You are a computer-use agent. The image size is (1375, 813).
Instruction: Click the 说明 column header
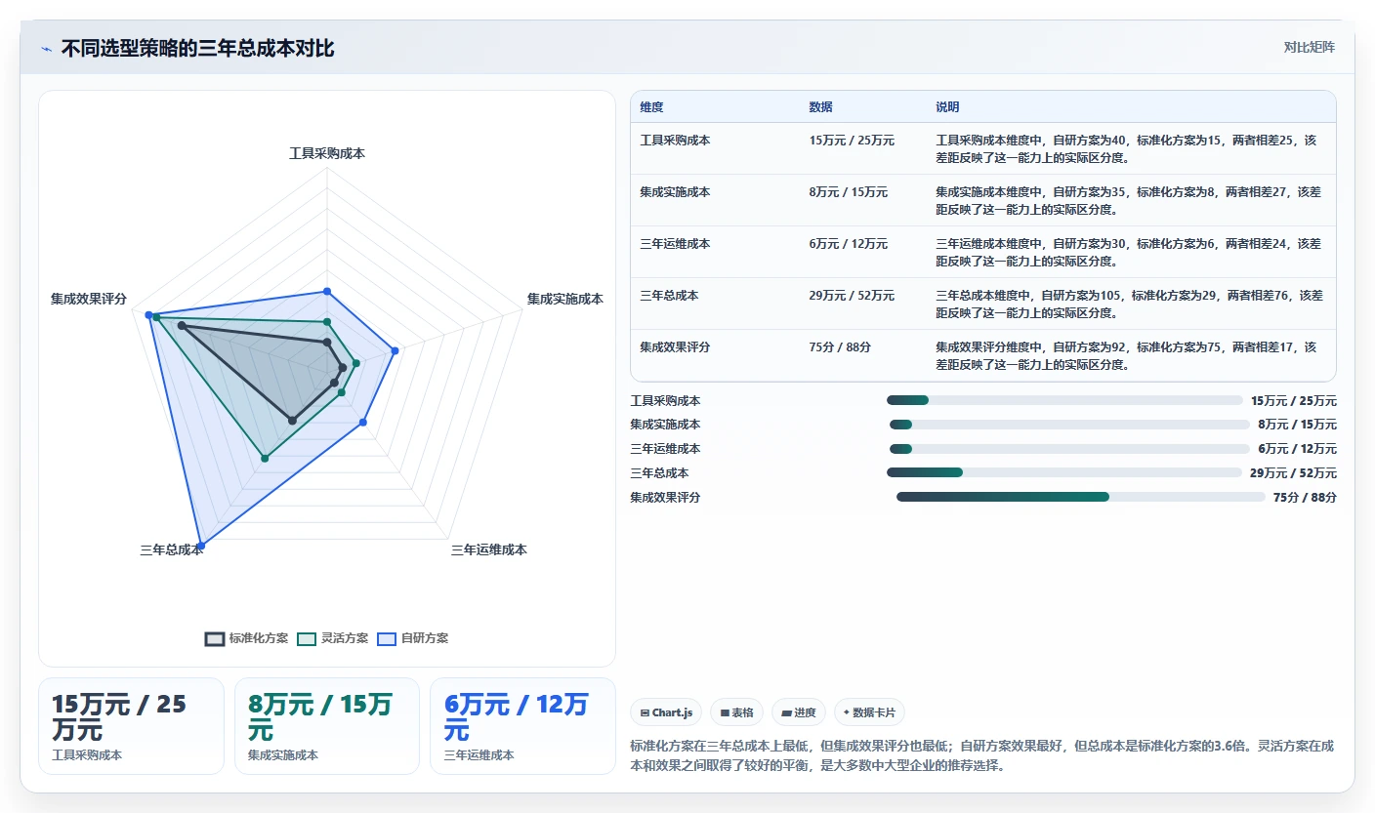[x=947, y=107]
